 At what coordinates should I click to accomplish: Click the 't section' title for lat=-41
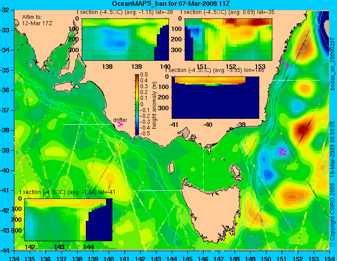tap(67, 192)
